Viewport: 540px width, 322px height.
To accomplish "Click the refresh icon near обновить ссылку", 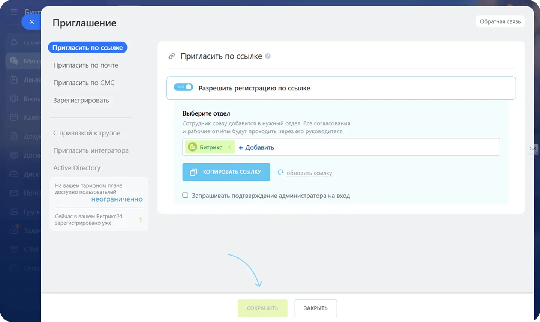I will click(x=280, y=172).
